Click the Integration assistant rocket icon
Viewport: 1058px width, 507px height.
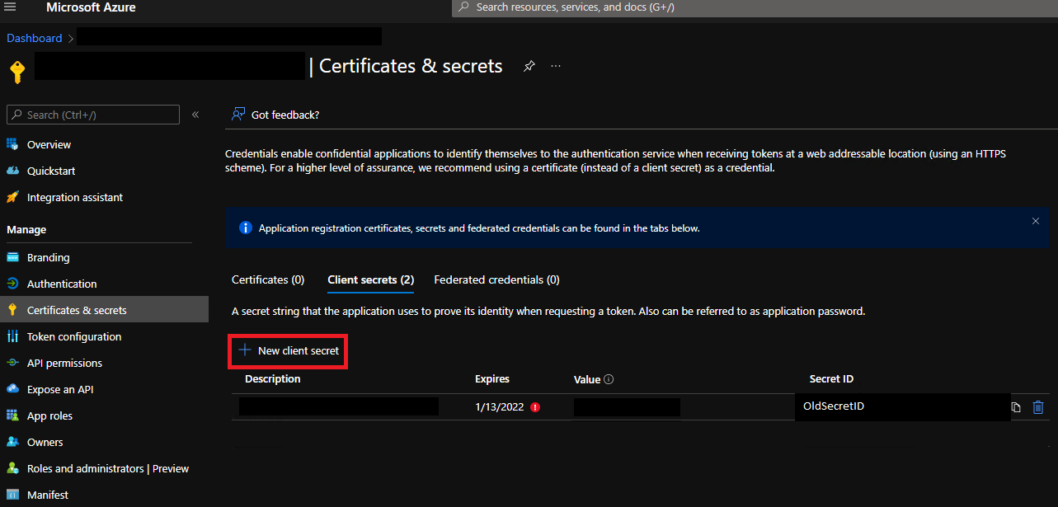pos(12,197)
